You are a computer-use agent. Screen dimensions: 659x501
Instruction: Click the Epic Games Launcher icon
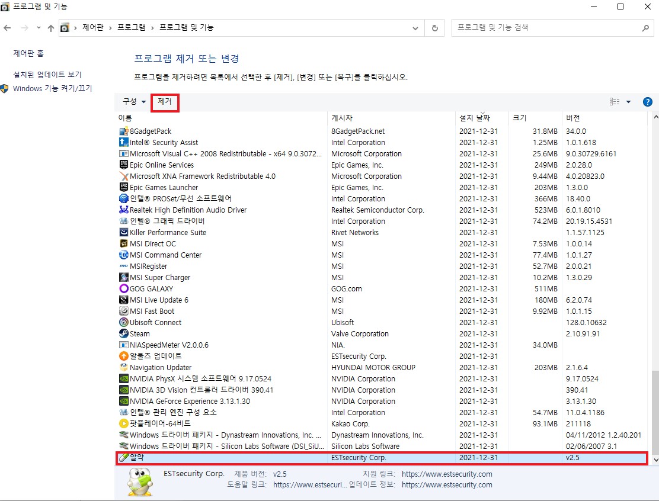123,187
